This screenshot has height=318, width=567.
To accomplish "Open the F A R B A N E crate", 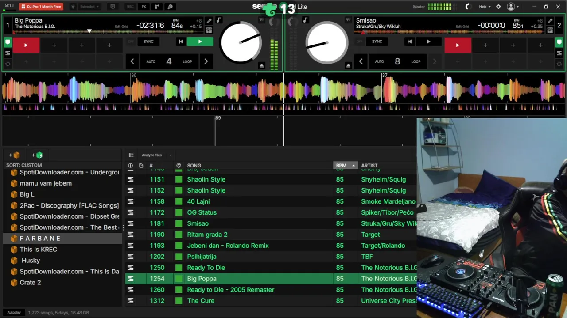I will [x=62, y=238].
